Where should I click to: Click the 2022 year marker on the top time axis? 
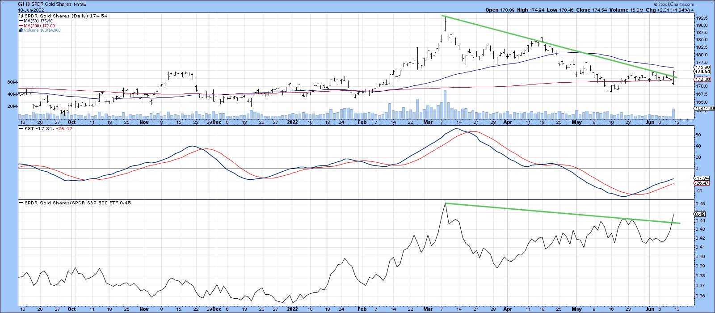292,121
